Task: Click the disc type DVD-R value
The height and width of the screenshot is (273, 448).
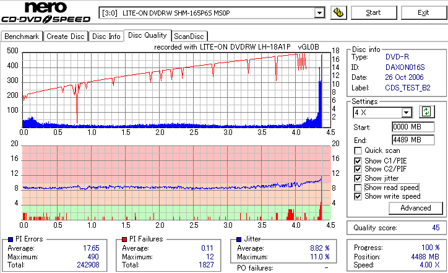Action: [x=397, y=57]
